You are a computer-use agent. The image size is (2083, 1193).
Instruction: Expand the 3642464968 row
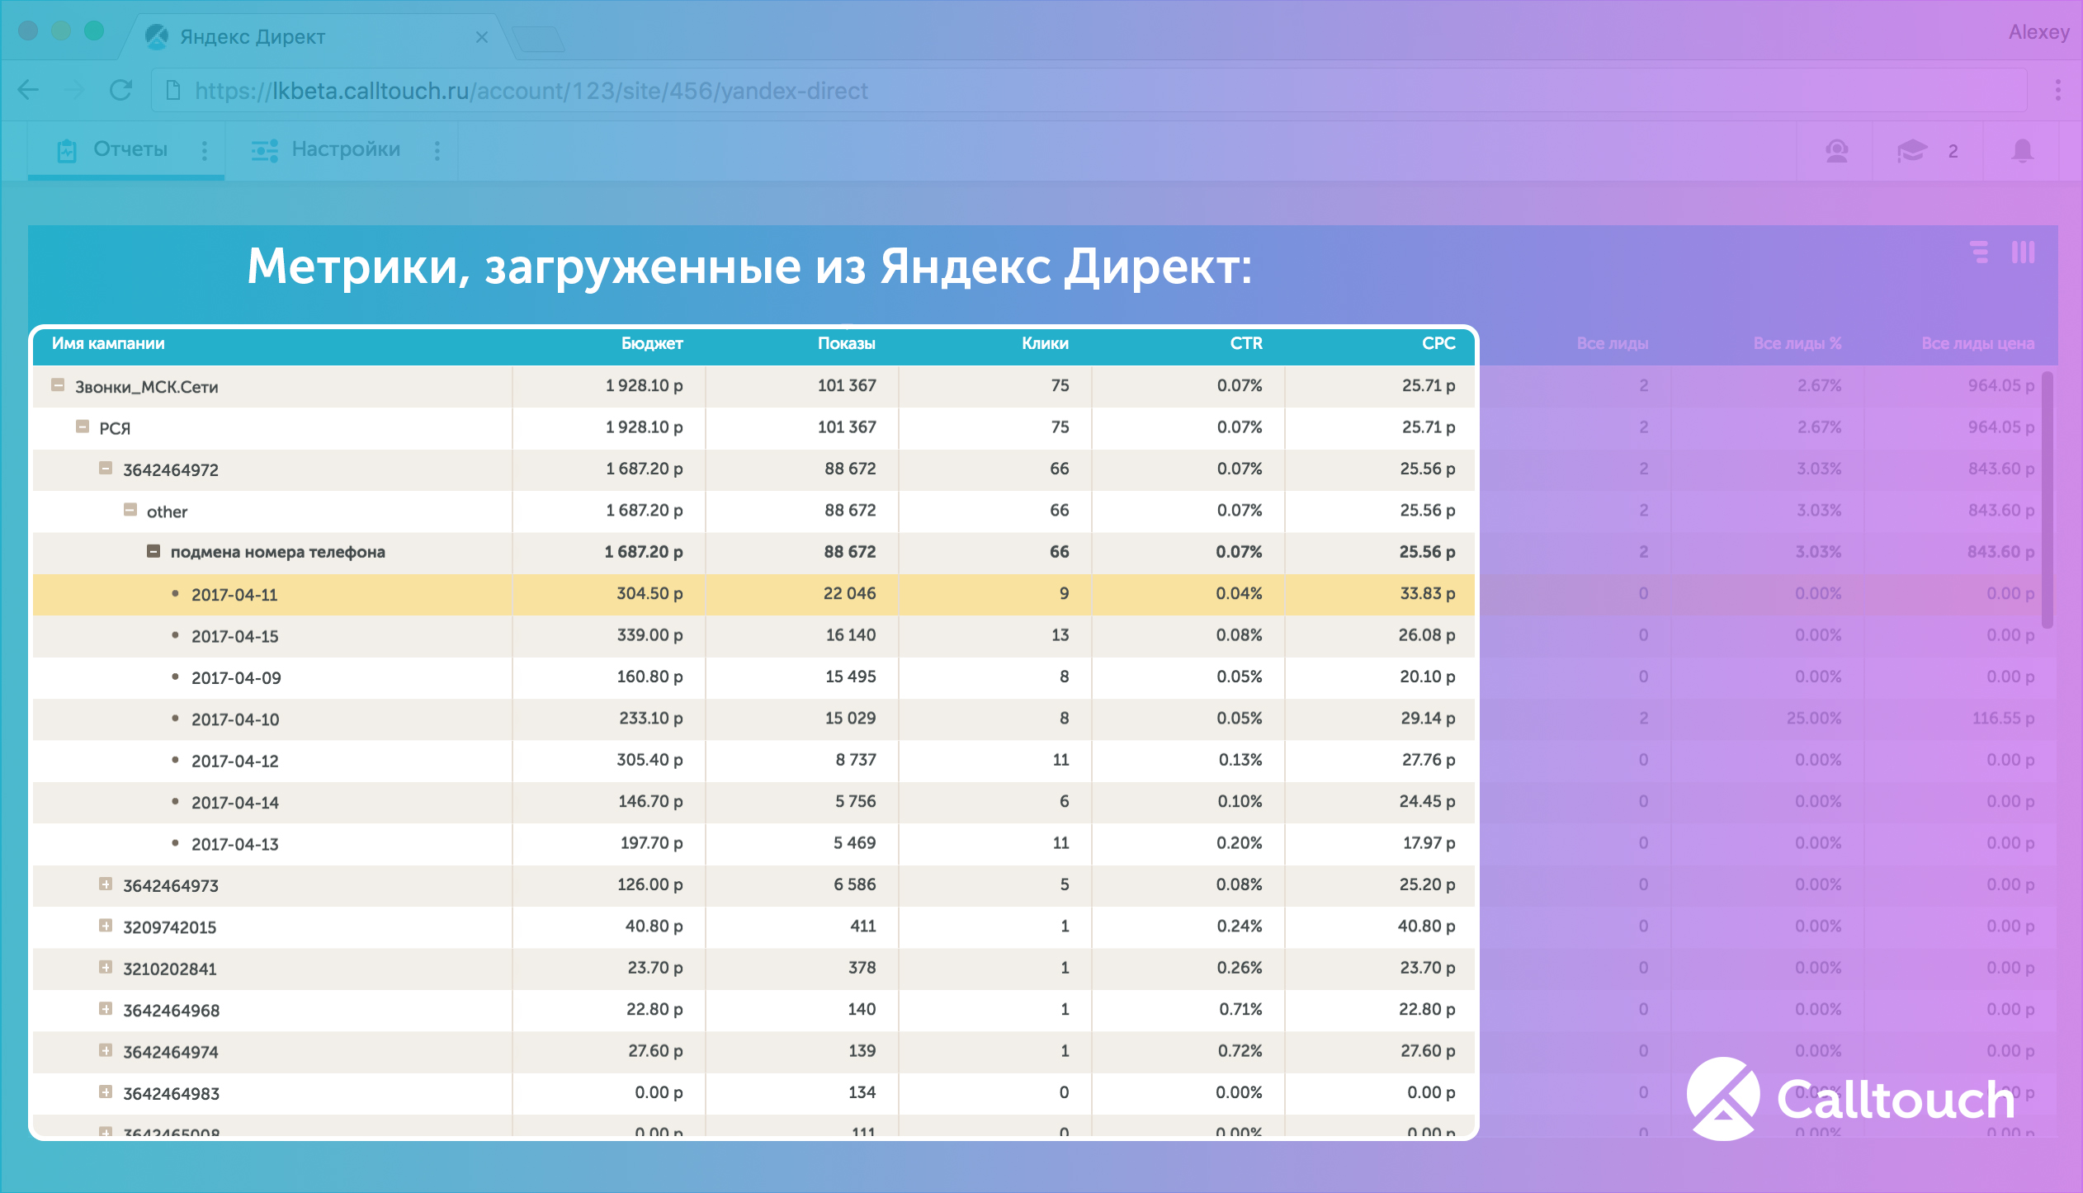click(x=105, y=1009)
